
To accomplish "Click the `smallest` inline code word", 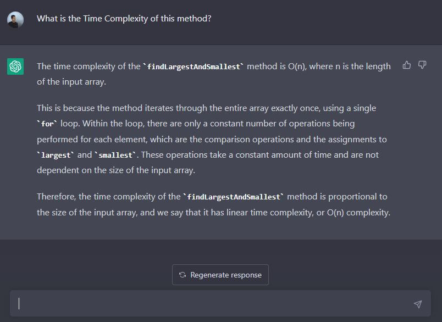I will click(115, 155).
